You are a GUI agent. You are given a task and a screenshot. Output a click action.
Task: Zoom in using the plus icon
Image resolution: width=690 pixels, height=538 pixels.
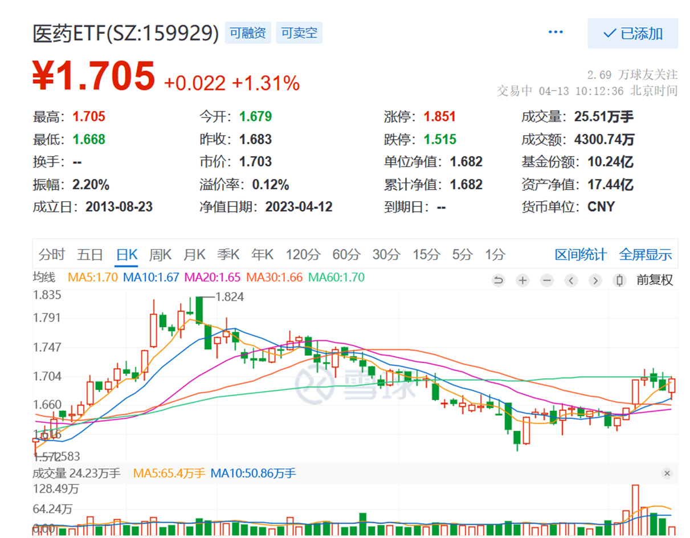tap(522, 280)
